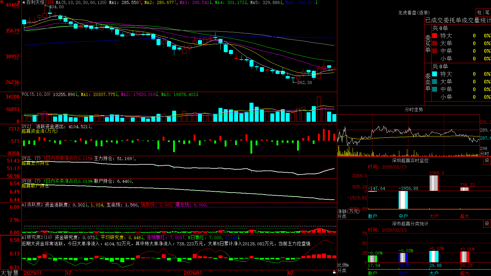
Task: Click the SVZJ indicator name
Action: [27, 126]
